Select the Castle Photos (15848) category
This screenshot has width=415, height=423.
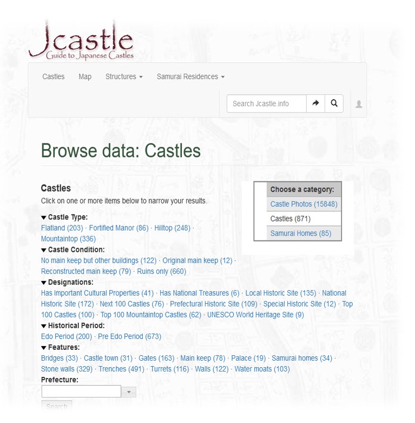pyautogui.click(x=304, y=204)
